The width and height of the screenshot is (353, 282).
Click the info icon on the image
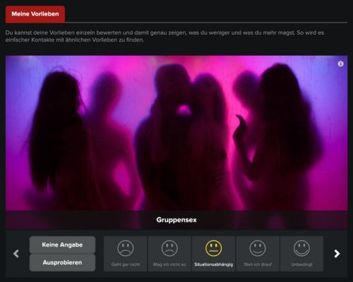[x=340, y=64]
